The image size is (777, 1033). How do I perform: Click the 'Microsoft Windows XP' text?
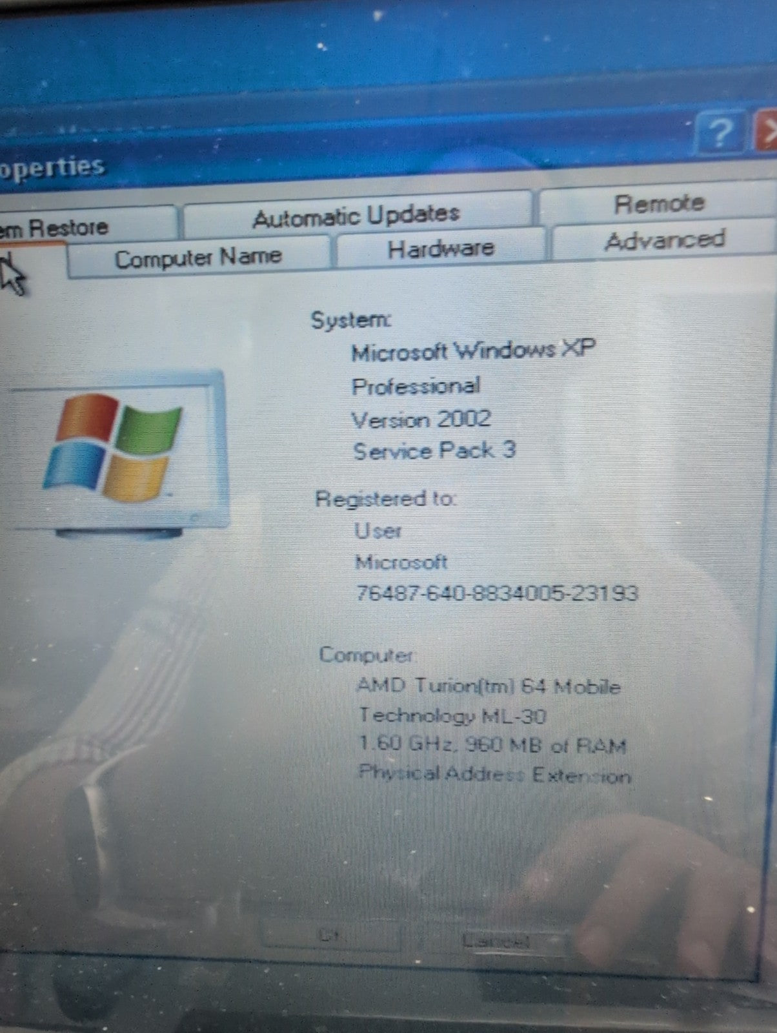pyautogui.click(x=473, y=351)
